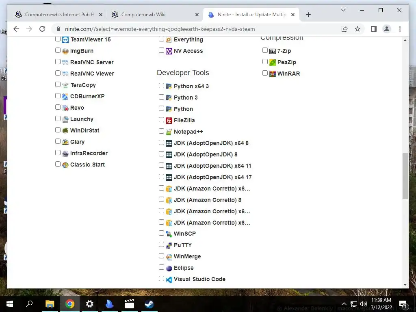Select the InfraRecorder checkbox
Image resolution: width=416 pixels, height=312 pixels.
click(x=58, y=153)
